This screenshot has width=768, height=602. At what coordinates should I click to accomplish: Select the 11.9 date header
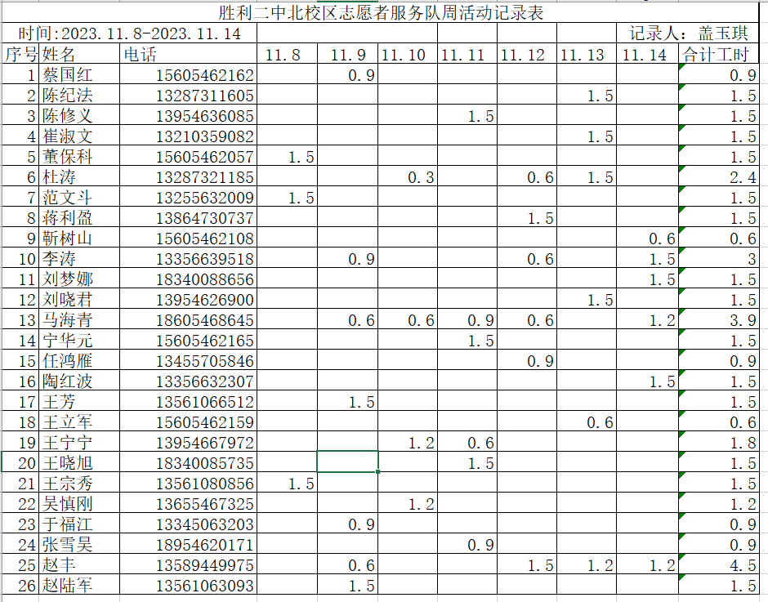tap(347, 54)
